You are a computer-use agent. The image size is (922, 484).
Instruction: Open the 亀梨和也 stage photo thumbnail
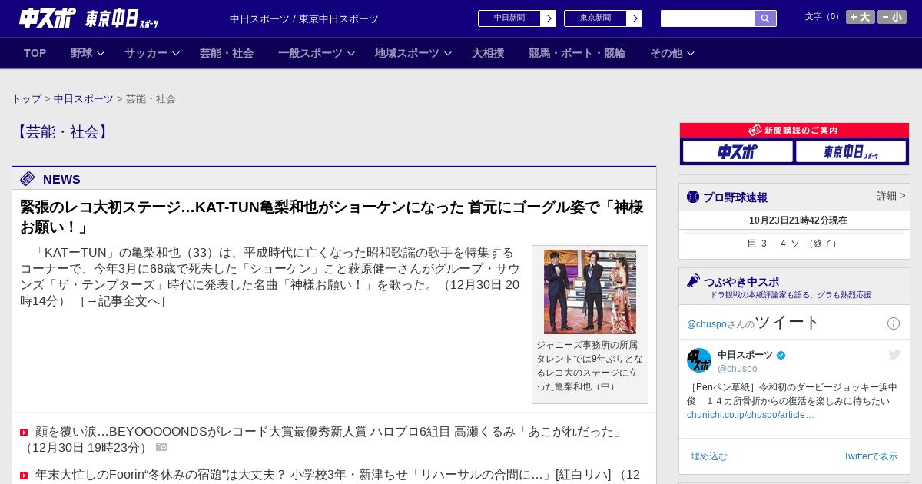pos(590,292)
